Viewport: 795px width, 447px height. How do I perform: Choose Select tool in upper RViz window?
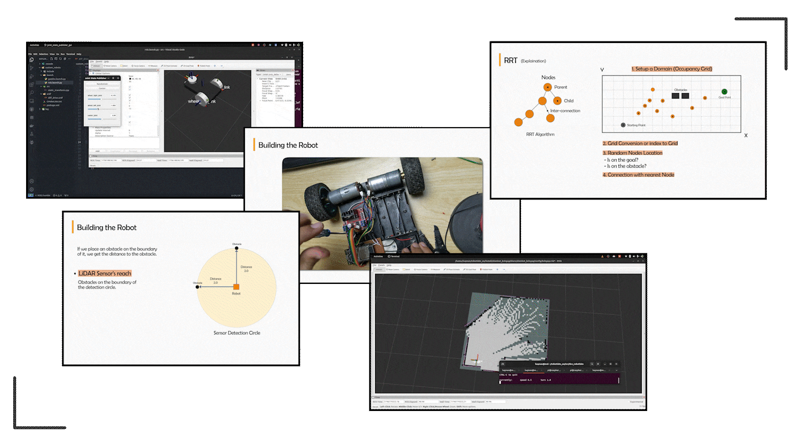coord(124,66)
